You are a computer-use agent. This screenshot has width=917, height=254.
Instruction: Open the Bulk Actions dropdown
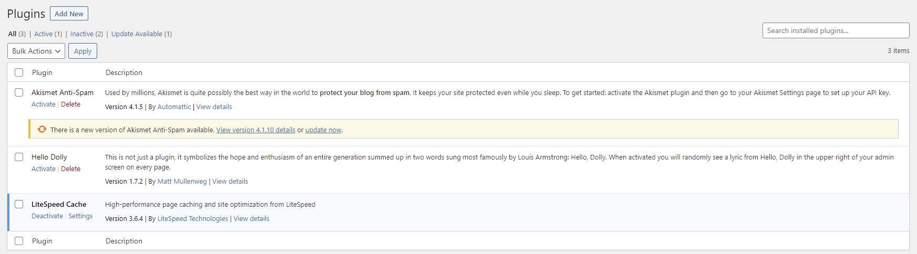click(x=36, y=51)
